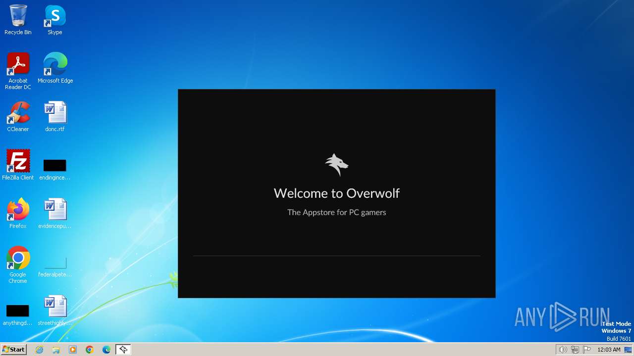Screen dimensions: 634x356
Task: Click the Welcome to Overwolf heading
Action: pos(337,193)
